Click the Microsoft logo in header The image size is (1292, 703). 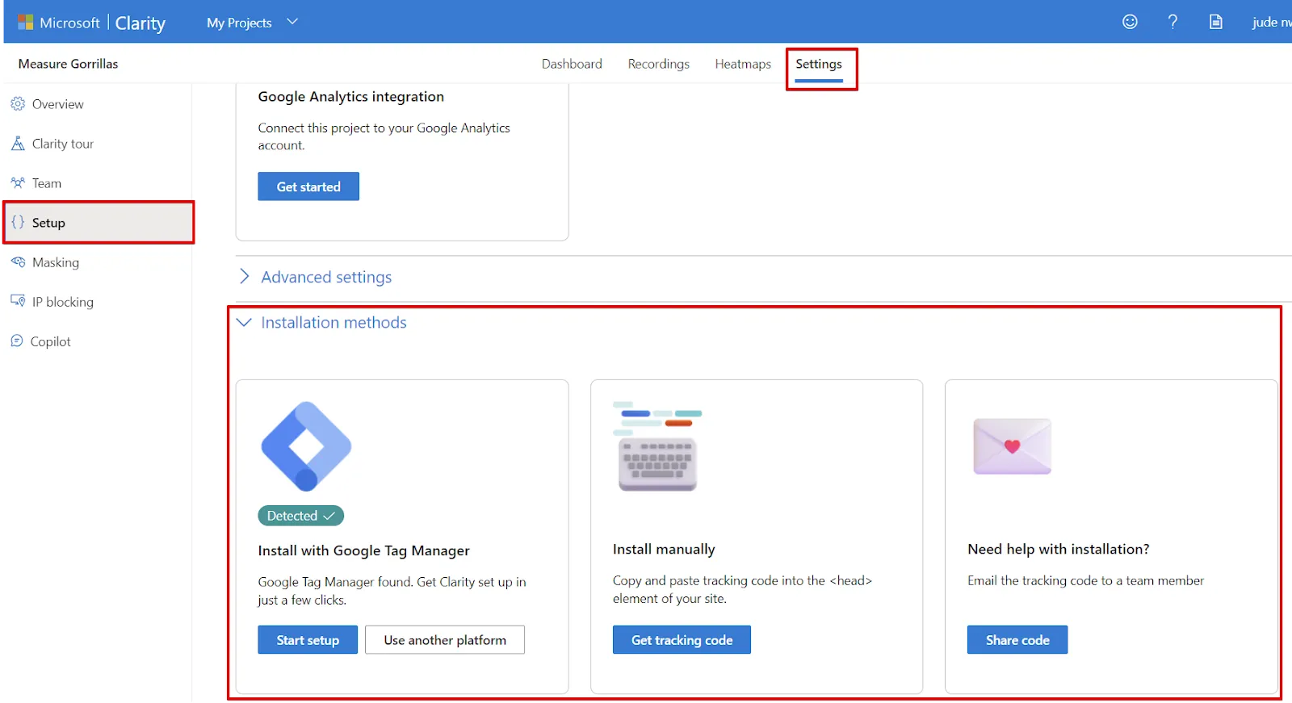click(26, 23)
